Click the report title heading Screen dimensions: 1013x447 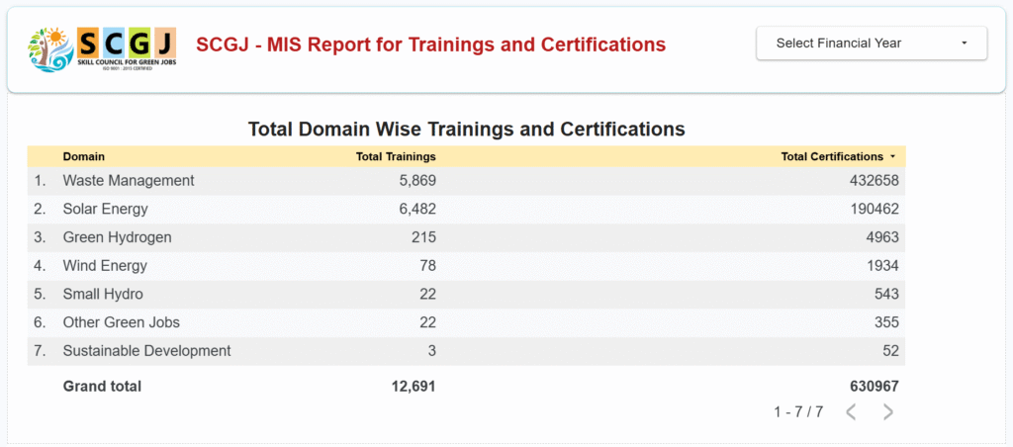point(430,45)
